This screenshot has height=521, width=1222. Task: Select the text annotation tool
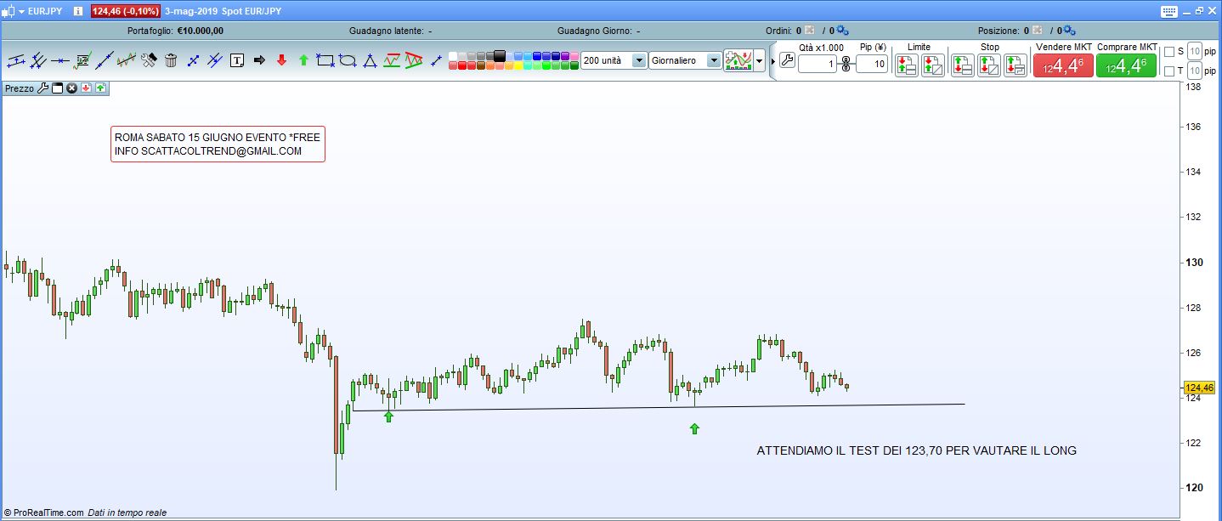(x=237, y=60)
